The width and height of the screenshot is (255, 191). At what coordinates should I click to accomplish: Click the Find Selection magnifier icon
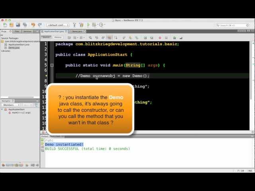pyautogui.click(x=90, y=38)
